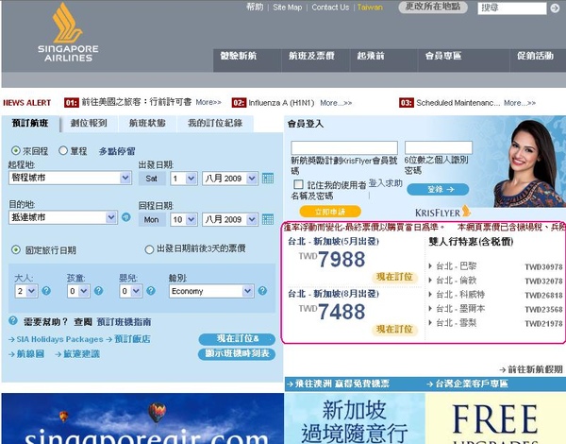Image resolution: width=566 pixels, height=444 pixels.
Task: Click help icon next to adults dropdown
Action: (46, 290)
